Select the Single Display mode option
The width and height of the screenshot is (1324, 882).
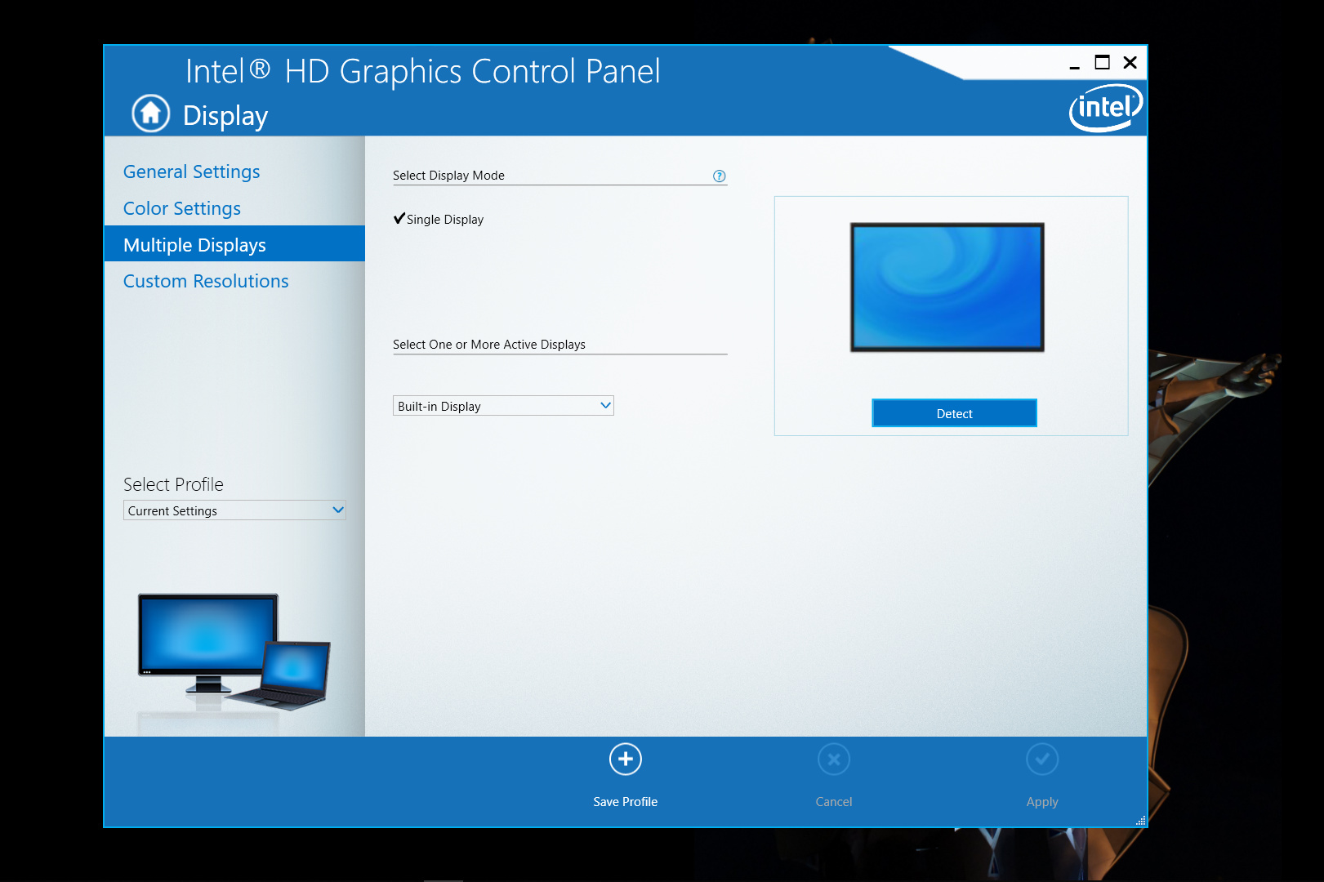439,219
